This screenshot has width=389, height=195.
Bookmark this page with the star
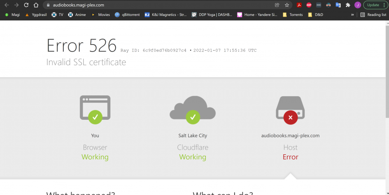pyautogui.click(x=287, y=5)
